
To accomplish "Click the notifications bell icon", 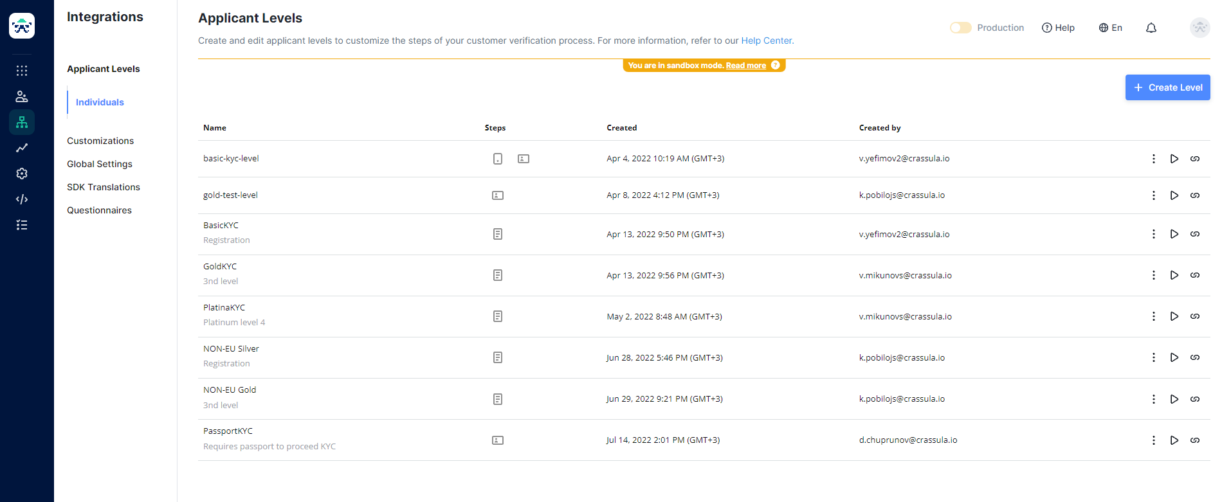I will [1151, 28].
